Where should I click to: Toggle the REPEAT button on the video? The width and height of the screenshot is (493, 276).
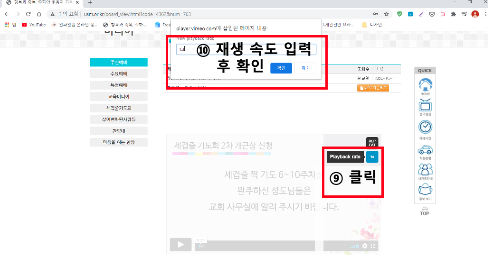coord(372,143)
